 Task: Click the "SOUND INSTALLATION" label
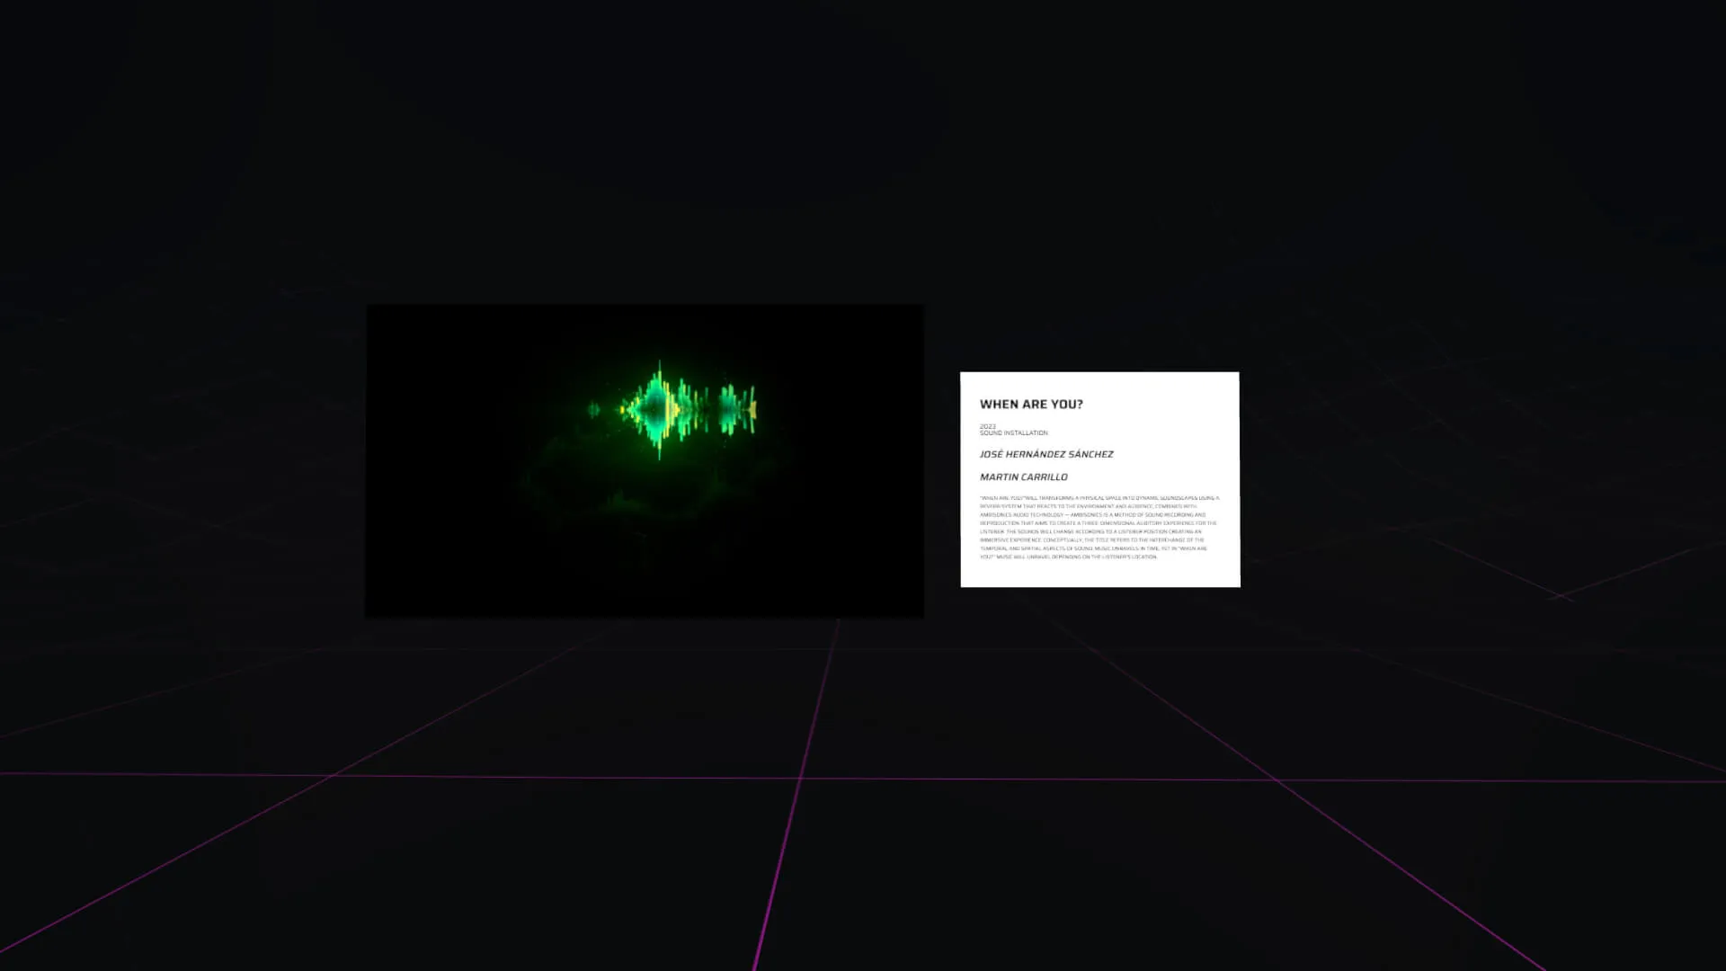[1013, 433]
